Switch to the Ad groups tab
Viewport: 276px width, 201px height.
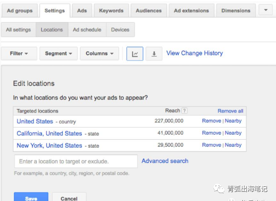click(20, 10)
